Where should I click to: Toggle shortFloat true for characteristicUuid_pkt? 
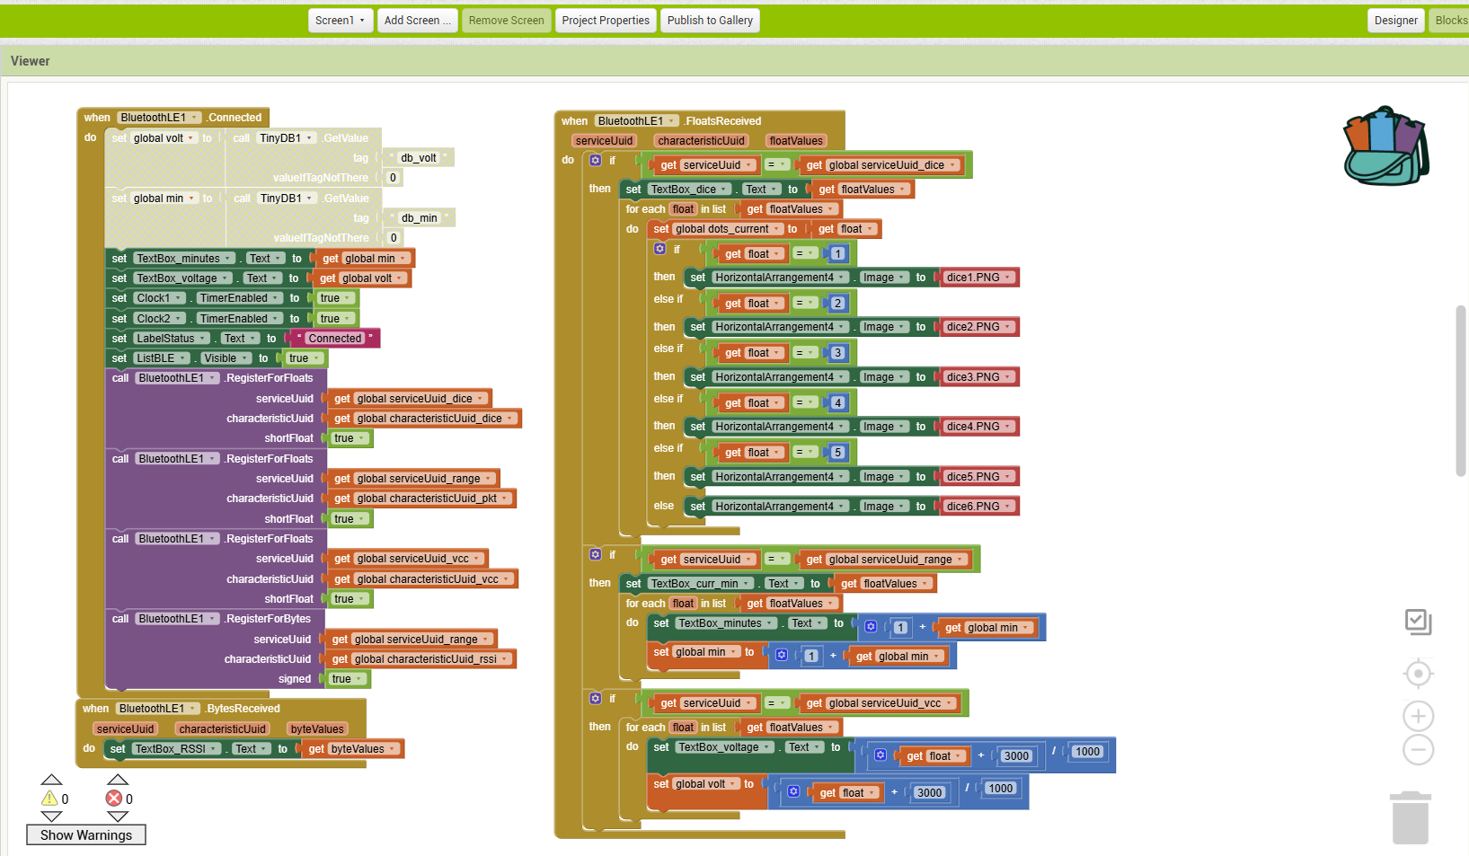pos(350,519)
